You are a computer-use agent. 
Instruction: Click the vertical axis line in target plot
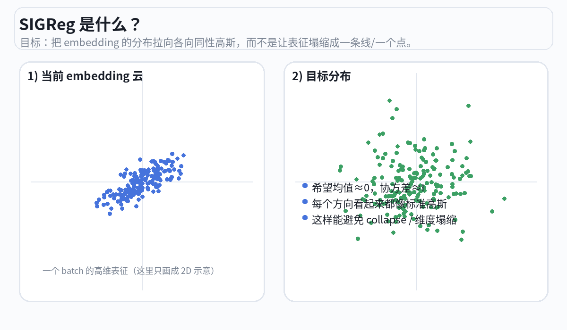pyautogui.click(x=416, y=269)
